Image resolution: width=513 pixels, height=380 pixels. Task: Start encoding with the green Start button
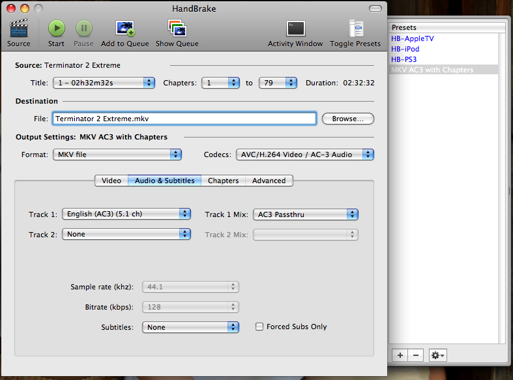click(57, 29)
